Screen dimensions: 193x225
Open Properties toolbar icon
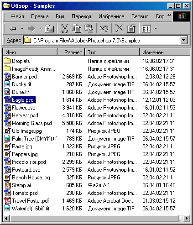[131, 28]
